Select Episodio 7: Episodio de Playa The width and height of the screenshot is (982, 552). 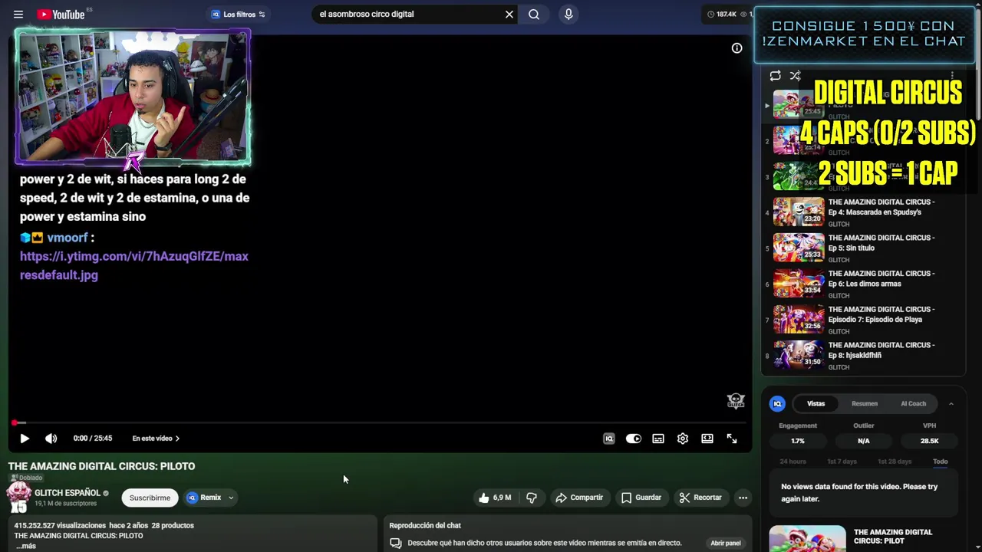[x=863, y=320]
